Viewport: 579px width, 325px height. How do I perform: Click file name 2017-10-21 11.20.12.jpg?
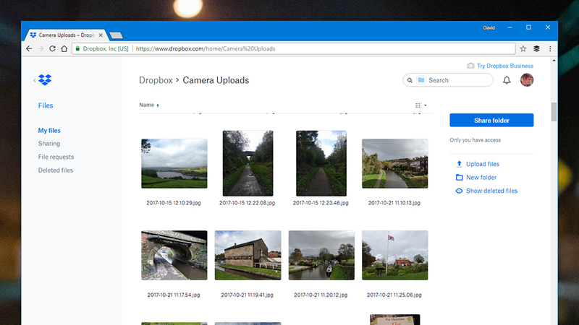pos(321,295)
